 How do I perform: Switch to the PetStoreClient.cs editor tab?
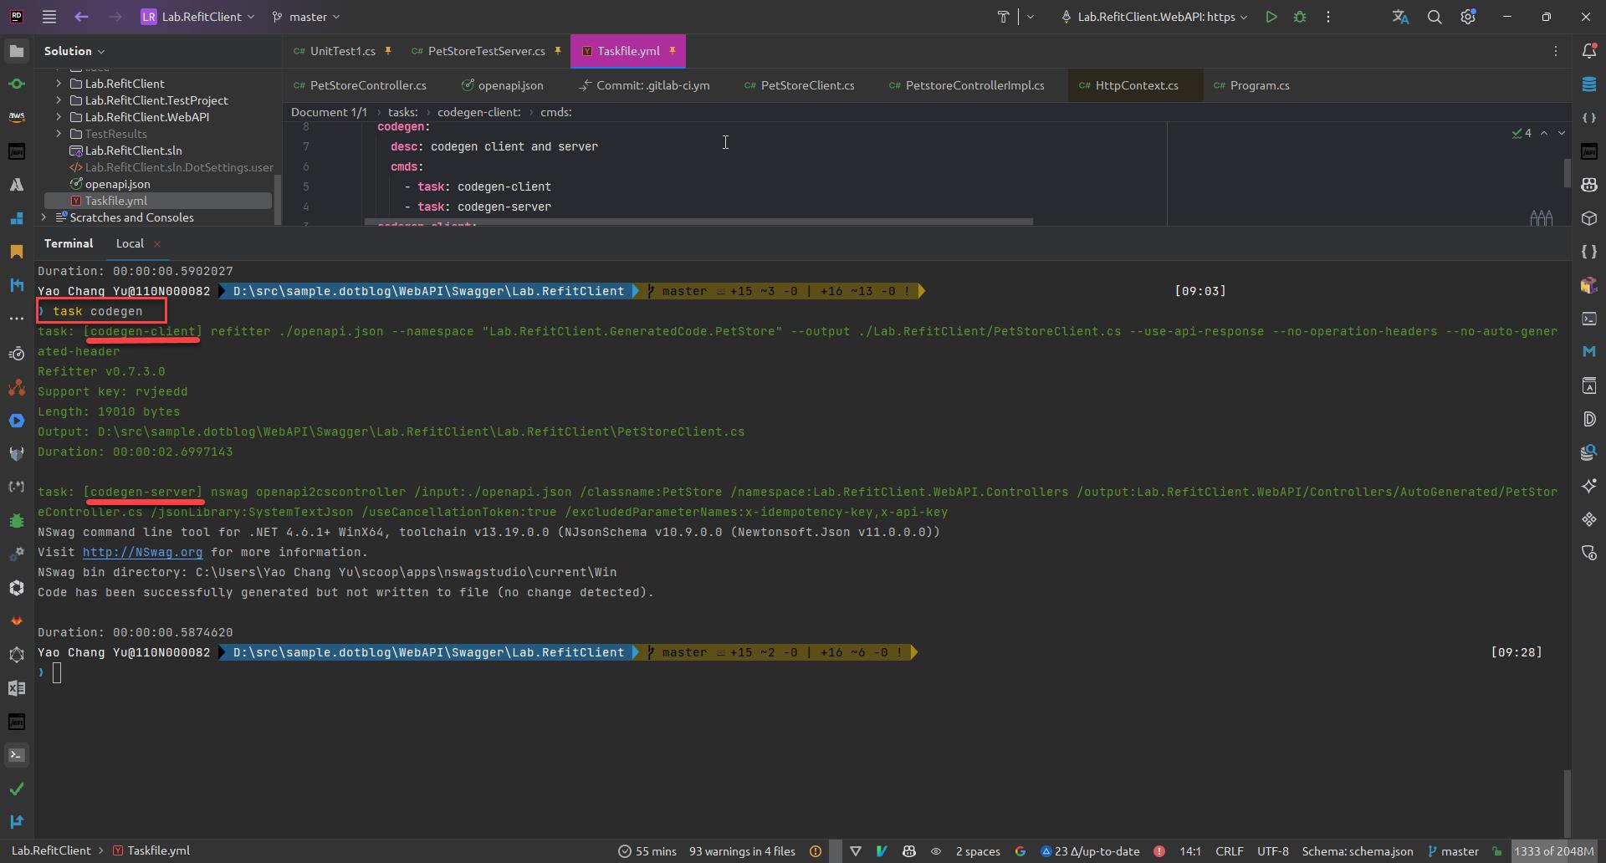[807, 85]
